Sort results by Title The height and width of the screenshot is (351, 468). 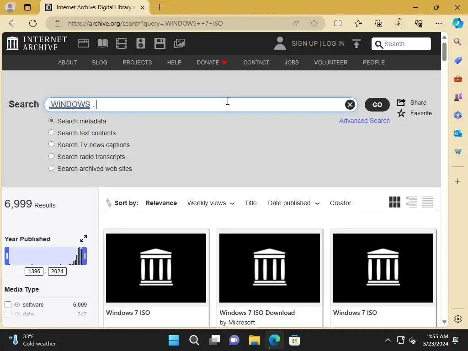[x=250, y=203]
